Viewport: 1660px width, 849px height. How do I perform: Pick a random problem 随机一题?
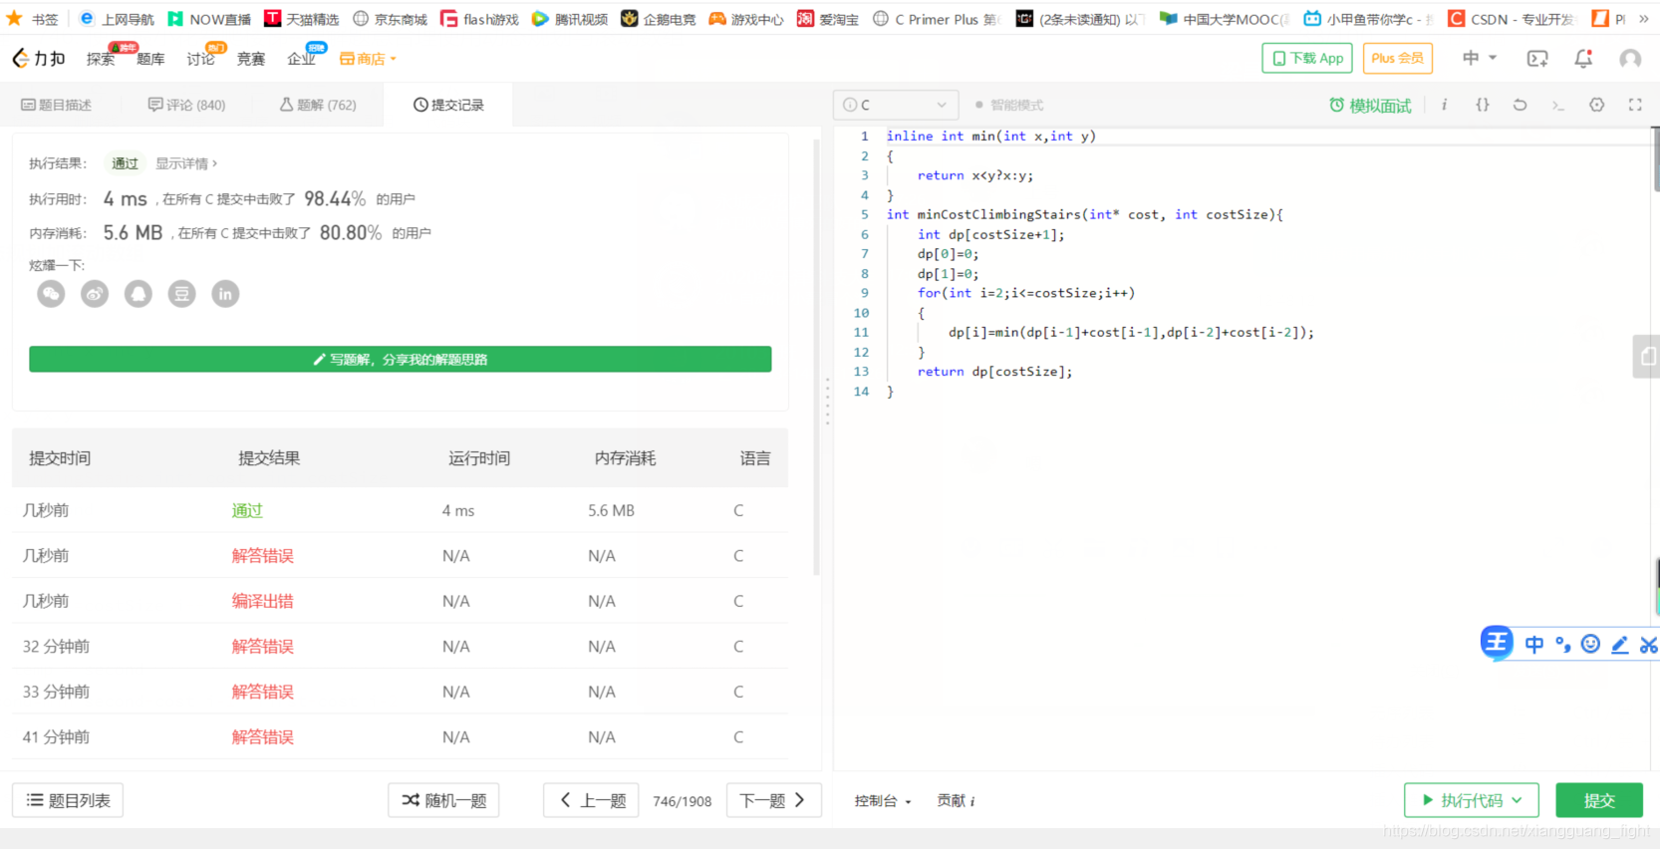(x=443, y=800)
